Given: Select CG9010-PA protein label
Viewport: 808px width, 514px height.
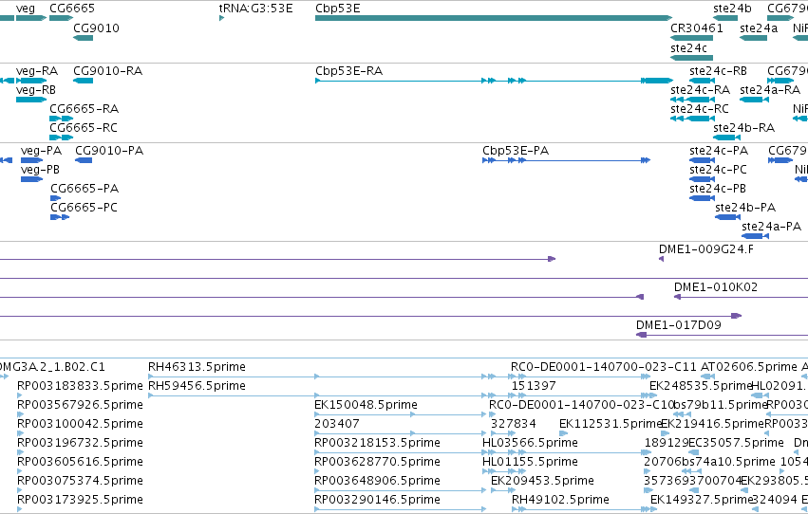Looking at the screenshot, I should (x=109, y=150).
